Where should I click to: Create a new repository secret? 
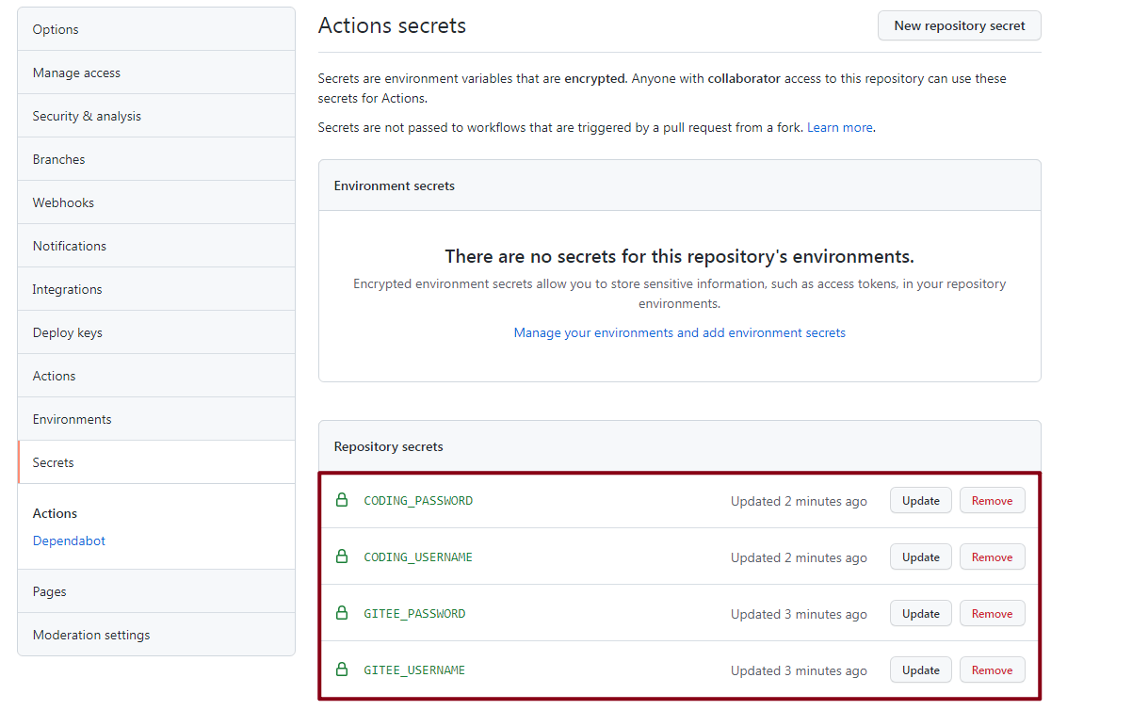click(x=959, y=26)
